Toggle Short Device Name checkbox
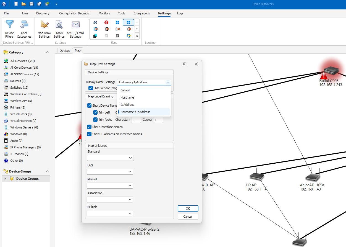The height and width of the screenshot is (247, 346). 89,106
